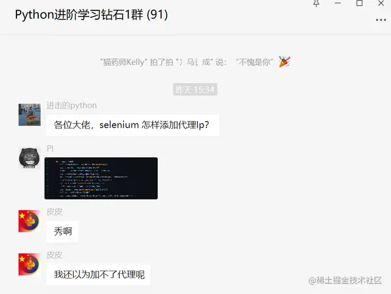Click 皮皮's avatar beside last message
The width and height of the screenshot is (391, 294).
click(29, 264)
